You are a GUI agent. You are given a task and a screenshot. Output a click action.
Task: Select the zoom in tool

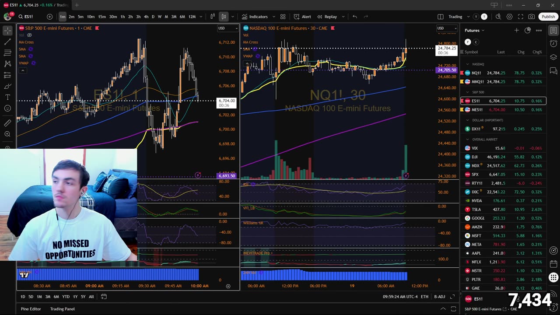click(x=7, y=134)
